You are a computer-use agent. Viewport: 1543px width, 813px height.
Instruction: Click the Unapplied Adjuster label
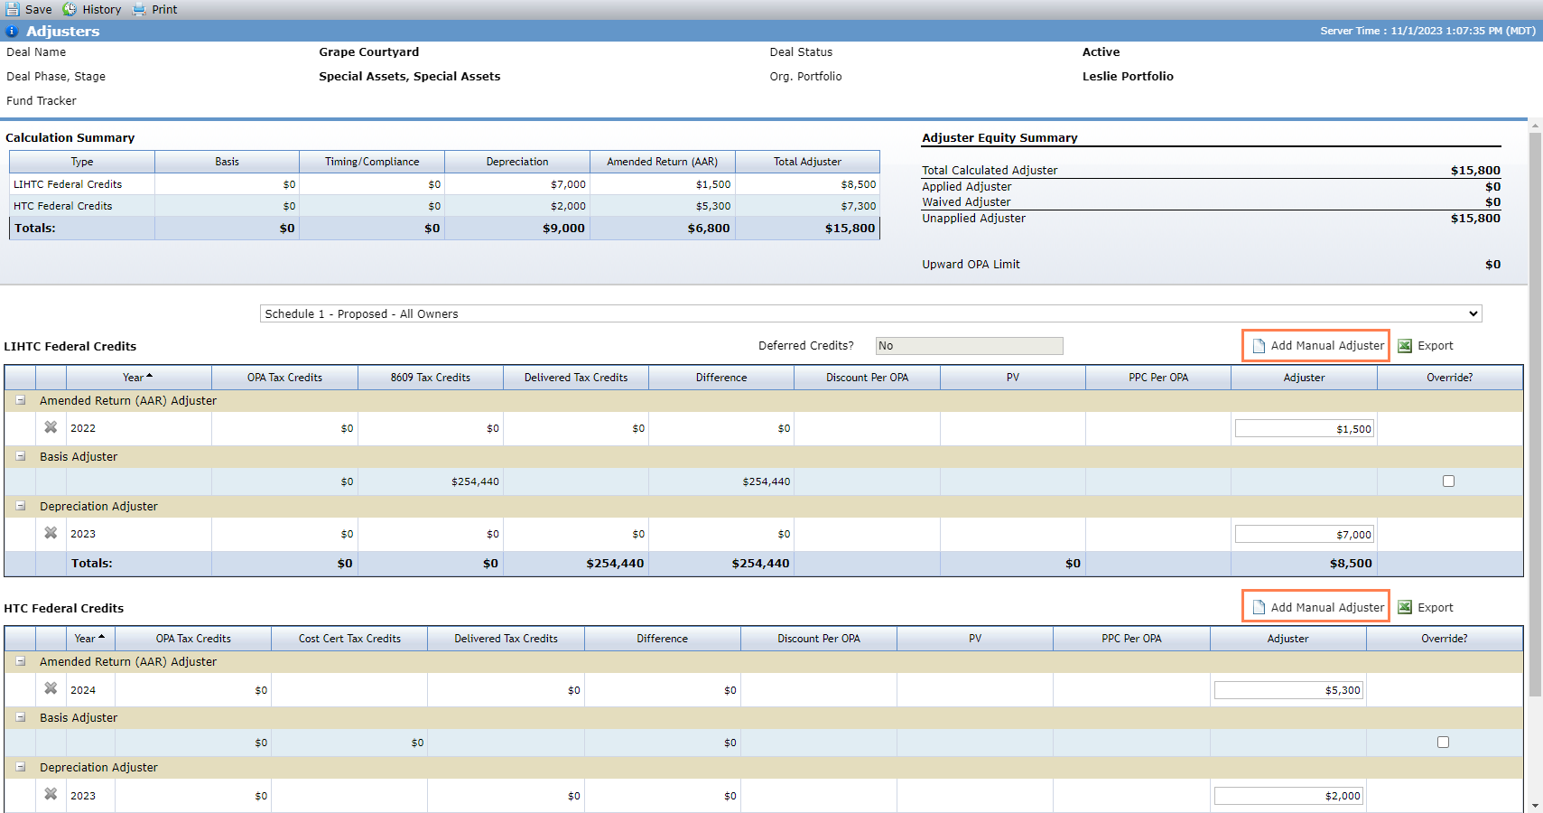point(973,219)
